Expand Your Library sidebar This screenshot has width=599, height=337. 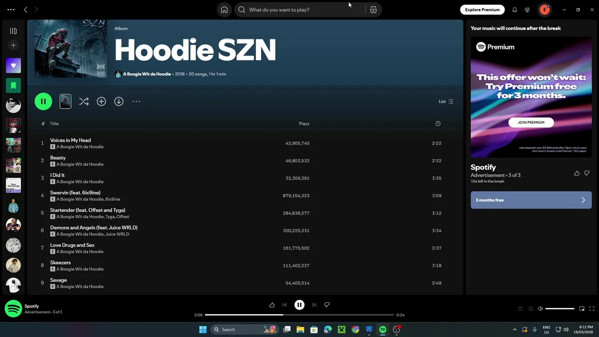(13, 31)
